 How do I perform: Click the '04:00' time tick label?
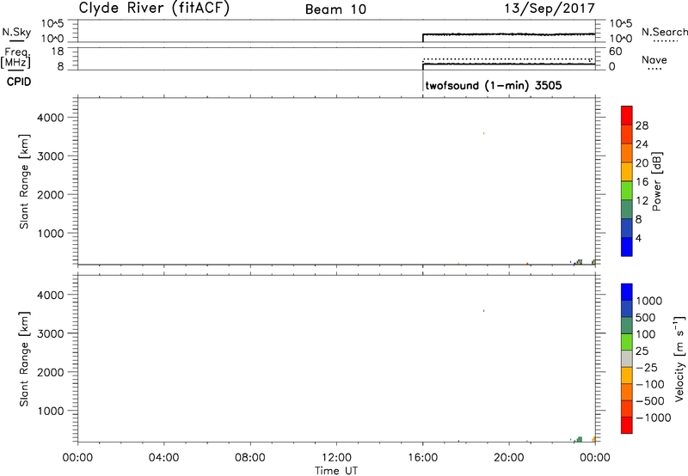(163, 458)
